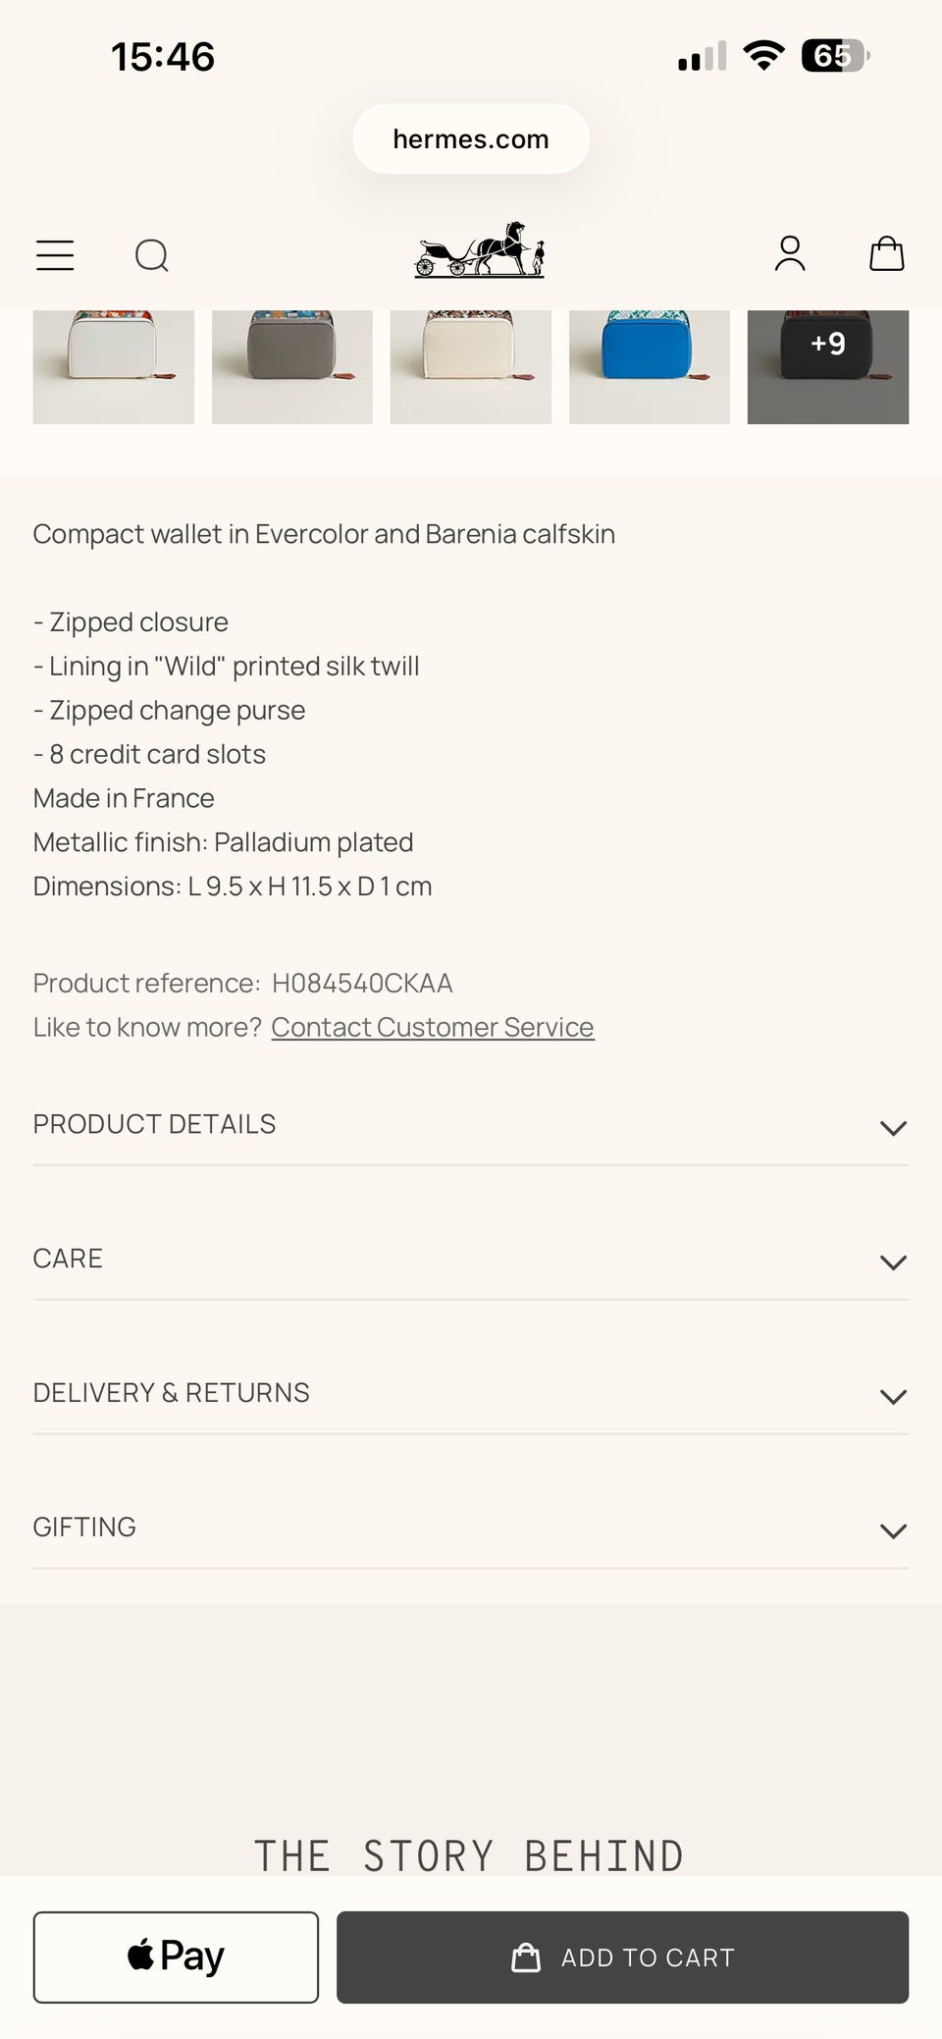Go to Hermès carriage logo home
This screenshot has width=942, height=2039.
tap(479, 251)
